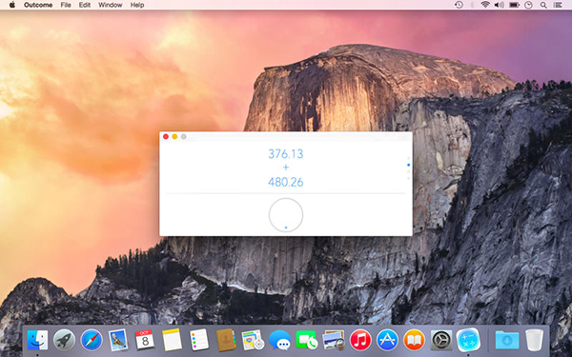Click the second number 480.26
The height and width of the screenshot is (357, 572).
286,182
